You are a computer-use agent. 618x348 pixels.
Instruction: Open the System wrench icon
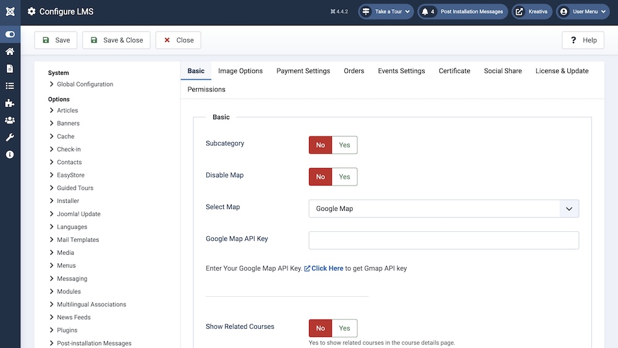click(10, 137)
